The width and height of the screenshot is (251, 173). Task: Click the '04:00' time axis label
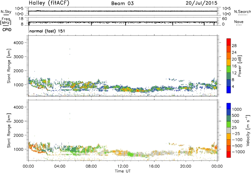60,166
